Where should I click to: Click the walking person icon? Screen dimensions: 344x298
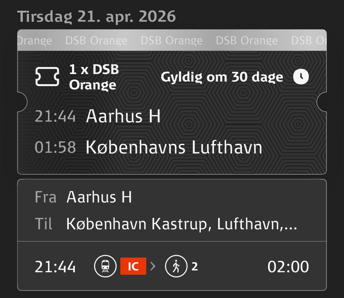(176, 267)
